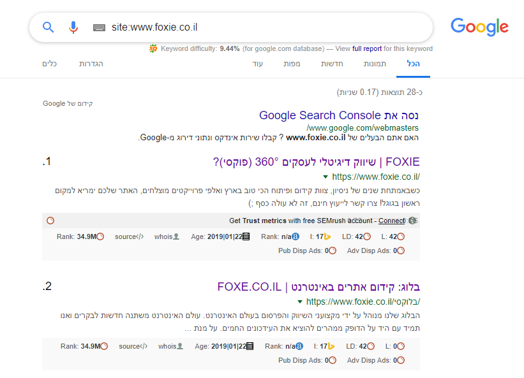The height and width of the screenshot is (378, 524).
Task: Click the Age calendar icon in result 1
Action: pos(246,236)
